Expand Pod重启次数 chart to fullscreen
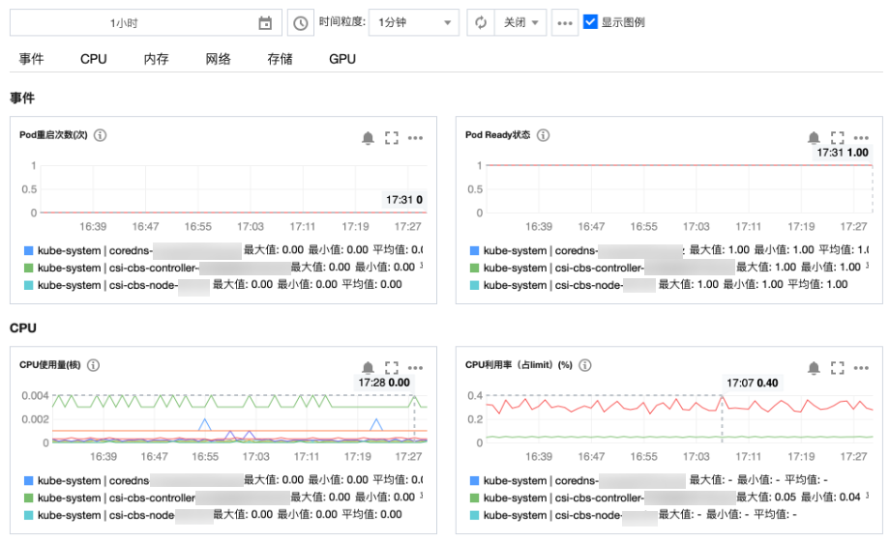The height and width of the screenshot is (541, 890). click(392, 138)
